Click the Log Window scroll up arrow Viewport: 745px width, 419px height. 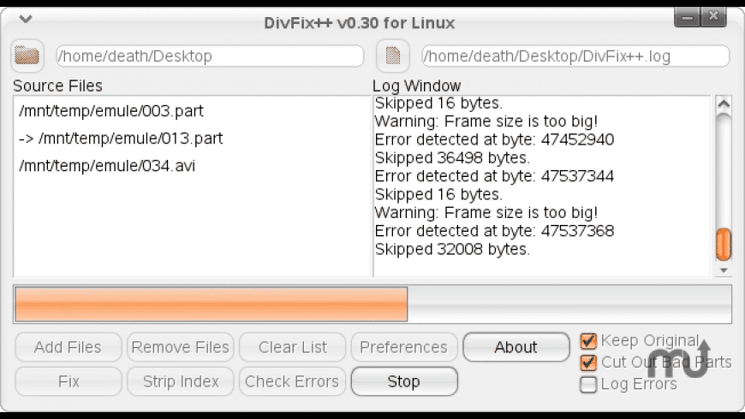(x=724, y=104)
